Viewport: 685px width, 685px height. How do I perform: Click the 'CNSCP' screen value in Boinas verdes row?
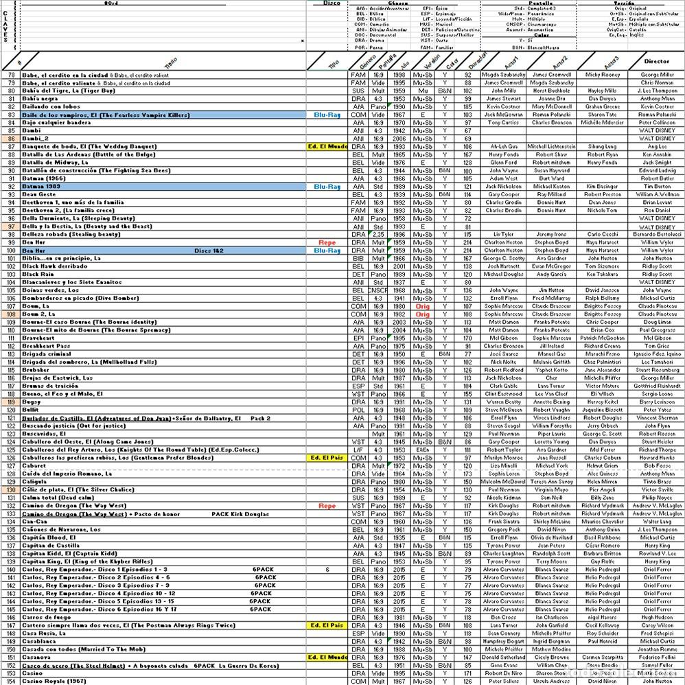click(x=378, y=290)
